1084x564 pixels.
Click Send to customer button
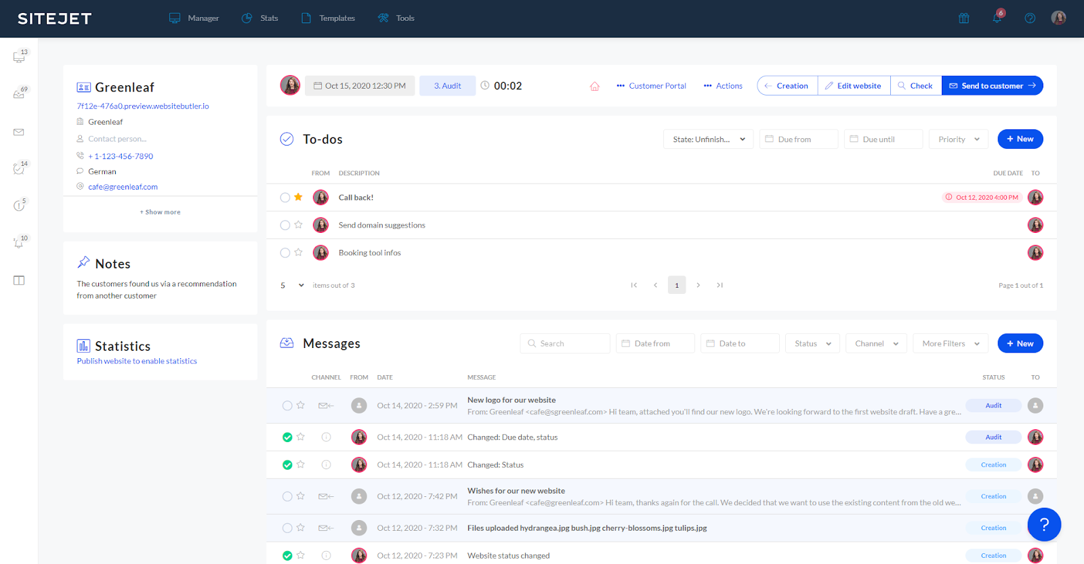pyautogui.click(x=993, y=85)
